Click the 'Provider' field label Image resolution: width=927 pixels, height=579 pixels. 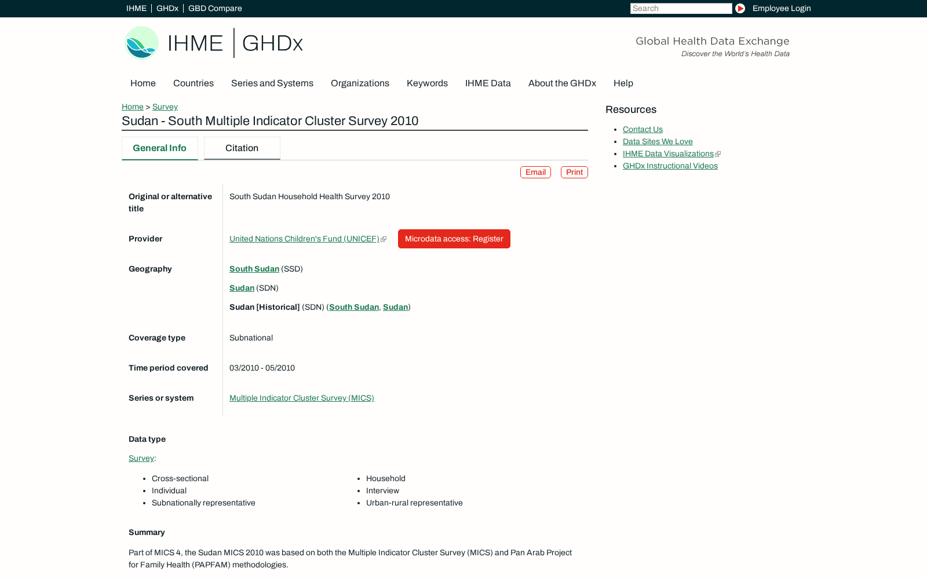coord(145,239)
